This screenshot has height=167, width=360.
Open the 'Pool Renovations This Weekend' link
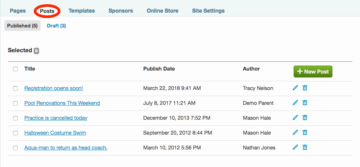(x=62, y=103)
